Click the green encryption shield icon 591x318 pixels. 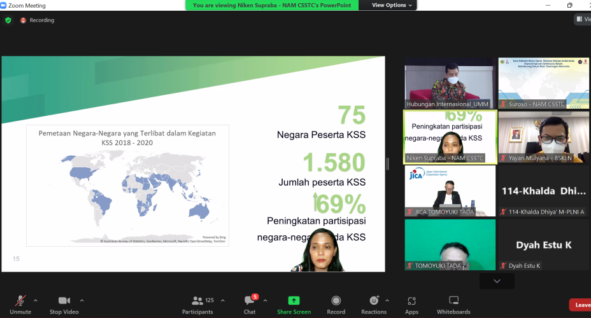point(8,20)
